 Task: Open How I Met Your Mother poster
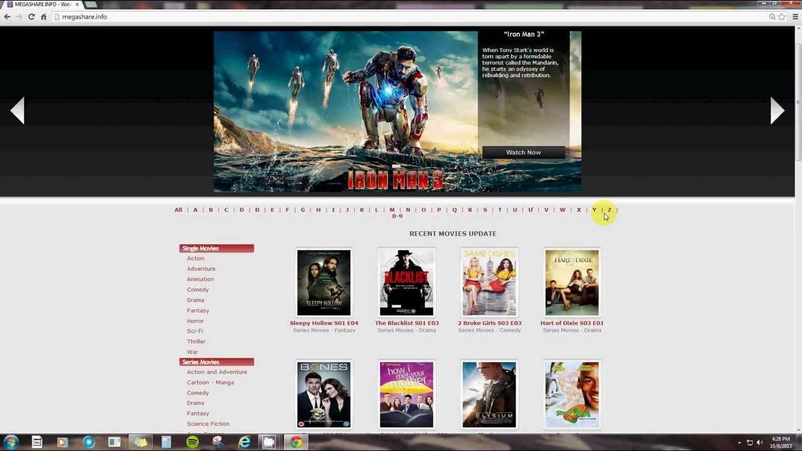click(407, 395)
